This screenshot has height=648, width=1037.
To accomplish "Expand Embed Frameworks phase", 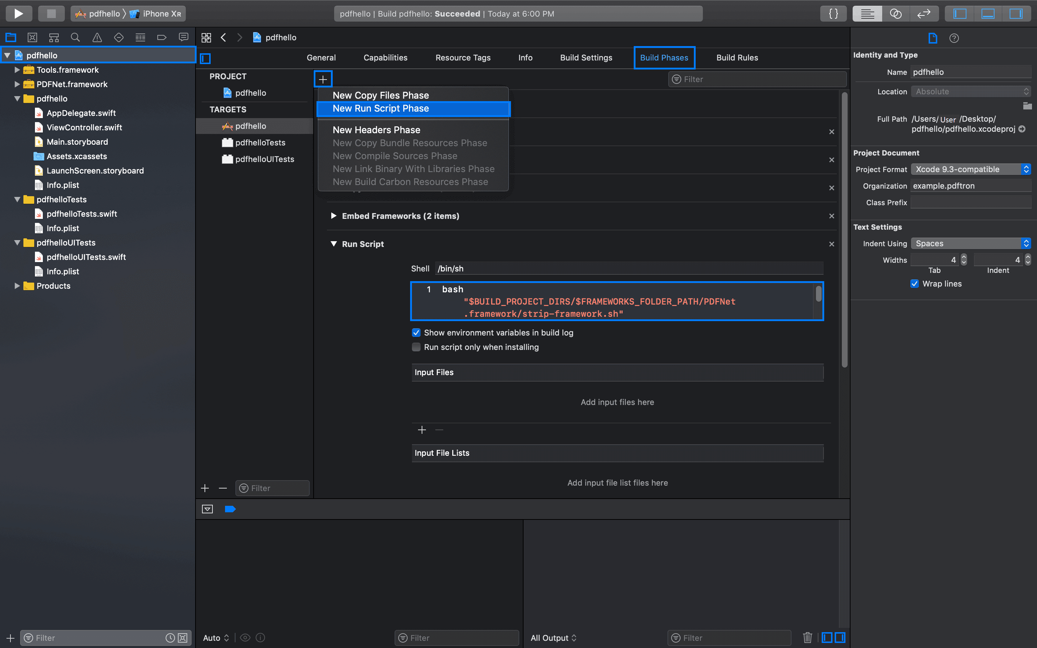I will [x=333, y=216].
